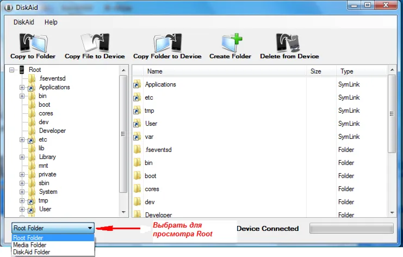
Task: Select Library in the folder tree
Action: point(47,157)
